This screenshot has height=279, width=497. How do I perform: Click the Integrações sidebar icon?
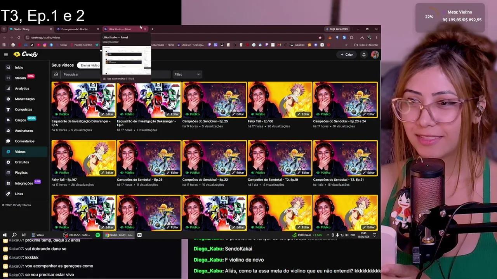pyautogui.click(x=8, y=183)
